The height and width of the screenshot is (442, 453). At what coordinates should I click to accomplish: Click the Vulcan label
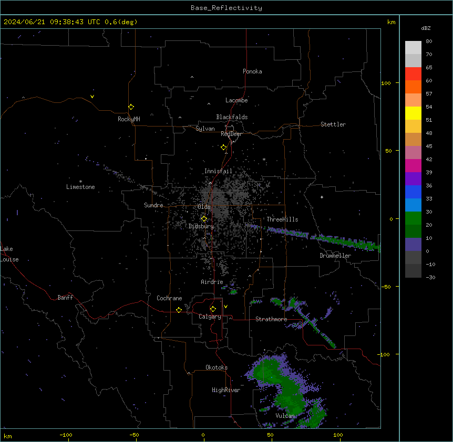click(x=285, y=416)
